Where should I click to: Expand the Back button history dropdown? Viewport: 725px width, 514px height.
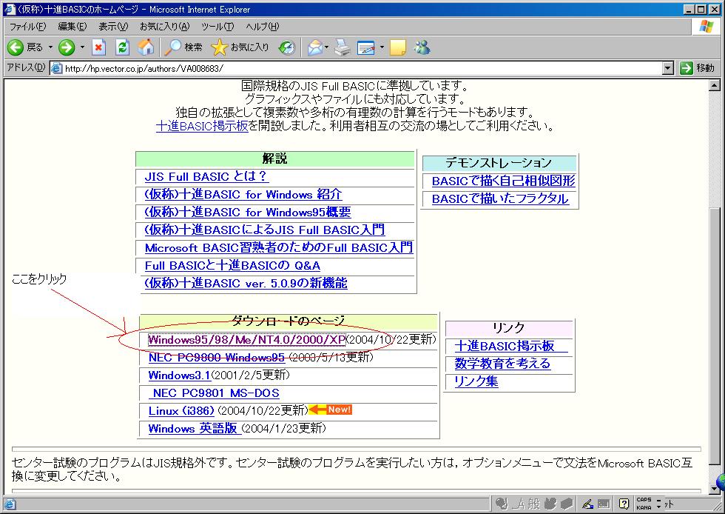pos(50,47)
